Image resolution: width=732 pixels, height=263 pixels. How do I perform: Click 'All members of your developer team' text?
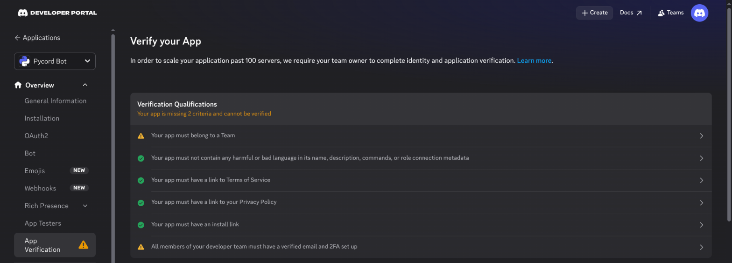coord(254,247)
